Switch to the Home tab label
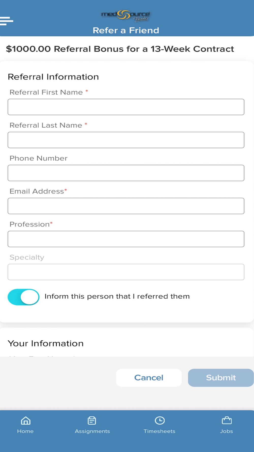 [x=25, y=431]
